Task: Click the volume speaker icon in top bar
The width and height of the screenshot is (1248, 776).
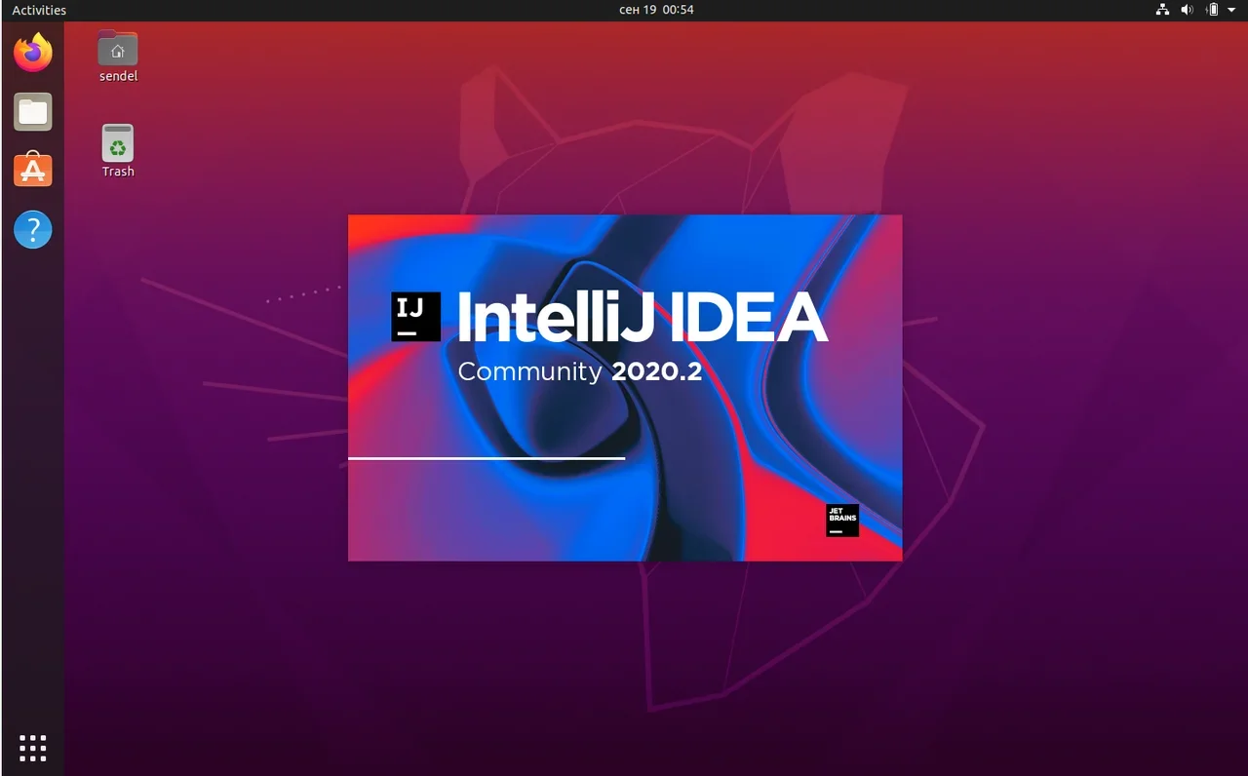Action: (x=1187, y=10)
